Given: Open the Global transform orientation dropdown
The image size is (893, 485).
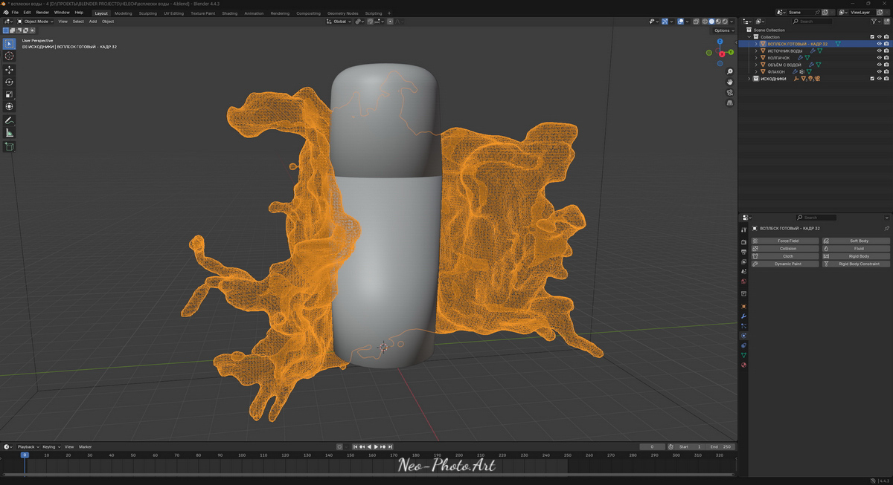Looking at the screenshot, I should tap(339, 22).
